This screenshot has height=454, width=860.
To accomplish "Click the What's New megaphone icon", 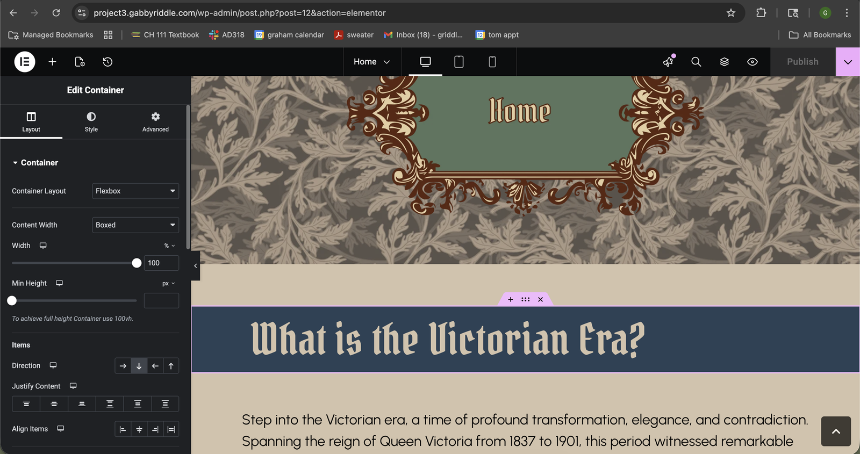I will point(668,62).
